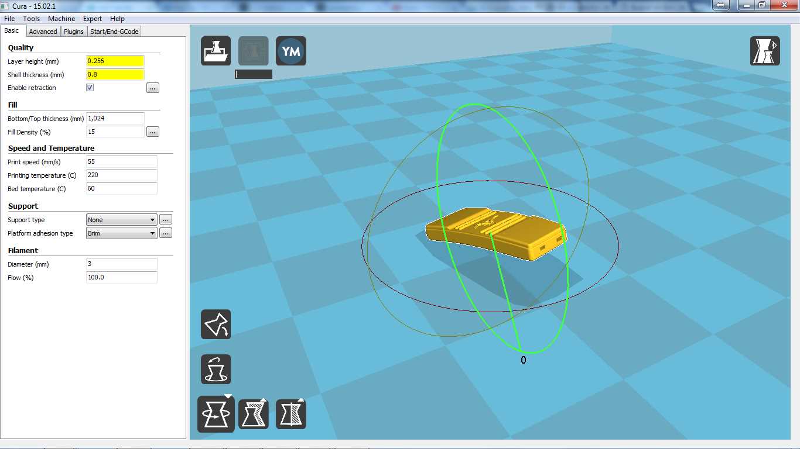Select the Scale tool

point(254,414)
